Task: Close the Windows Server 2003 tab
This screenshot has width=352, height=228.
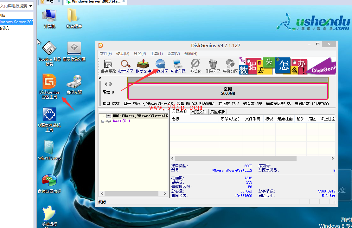Action: coord(124,1)
